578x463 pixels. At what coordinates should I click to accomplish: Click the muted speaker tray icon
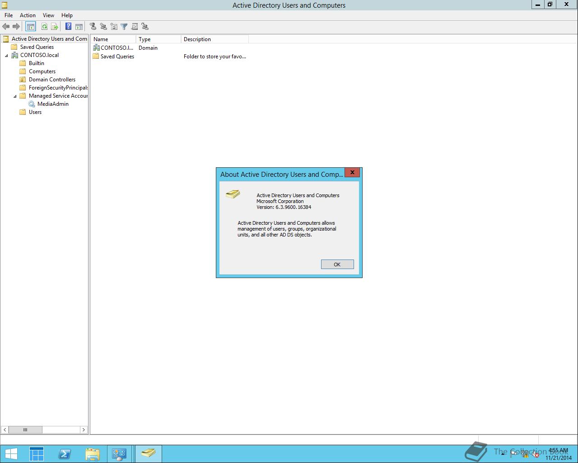pyautogui.click(x=536, y=454)
